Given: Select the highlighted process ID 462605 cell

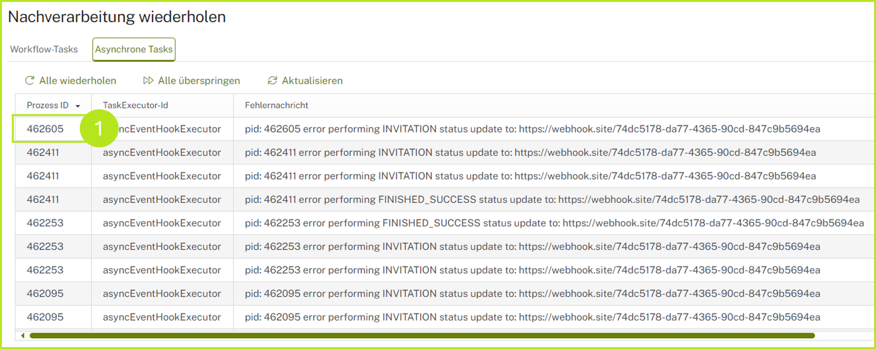Looking at the screenshot, I should tap(45, 129).
